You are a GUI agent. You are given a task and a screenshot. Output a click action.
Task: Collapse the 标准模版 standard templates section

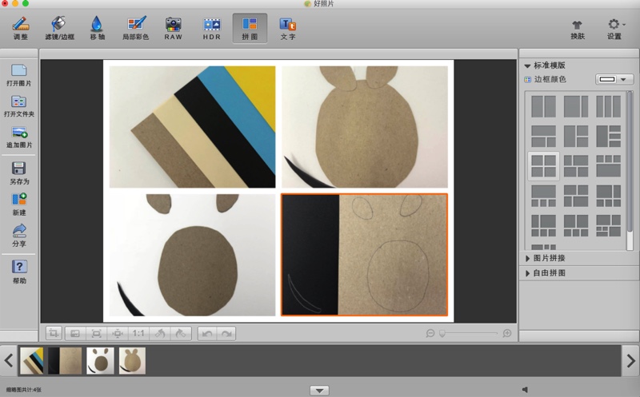point(527,66)
